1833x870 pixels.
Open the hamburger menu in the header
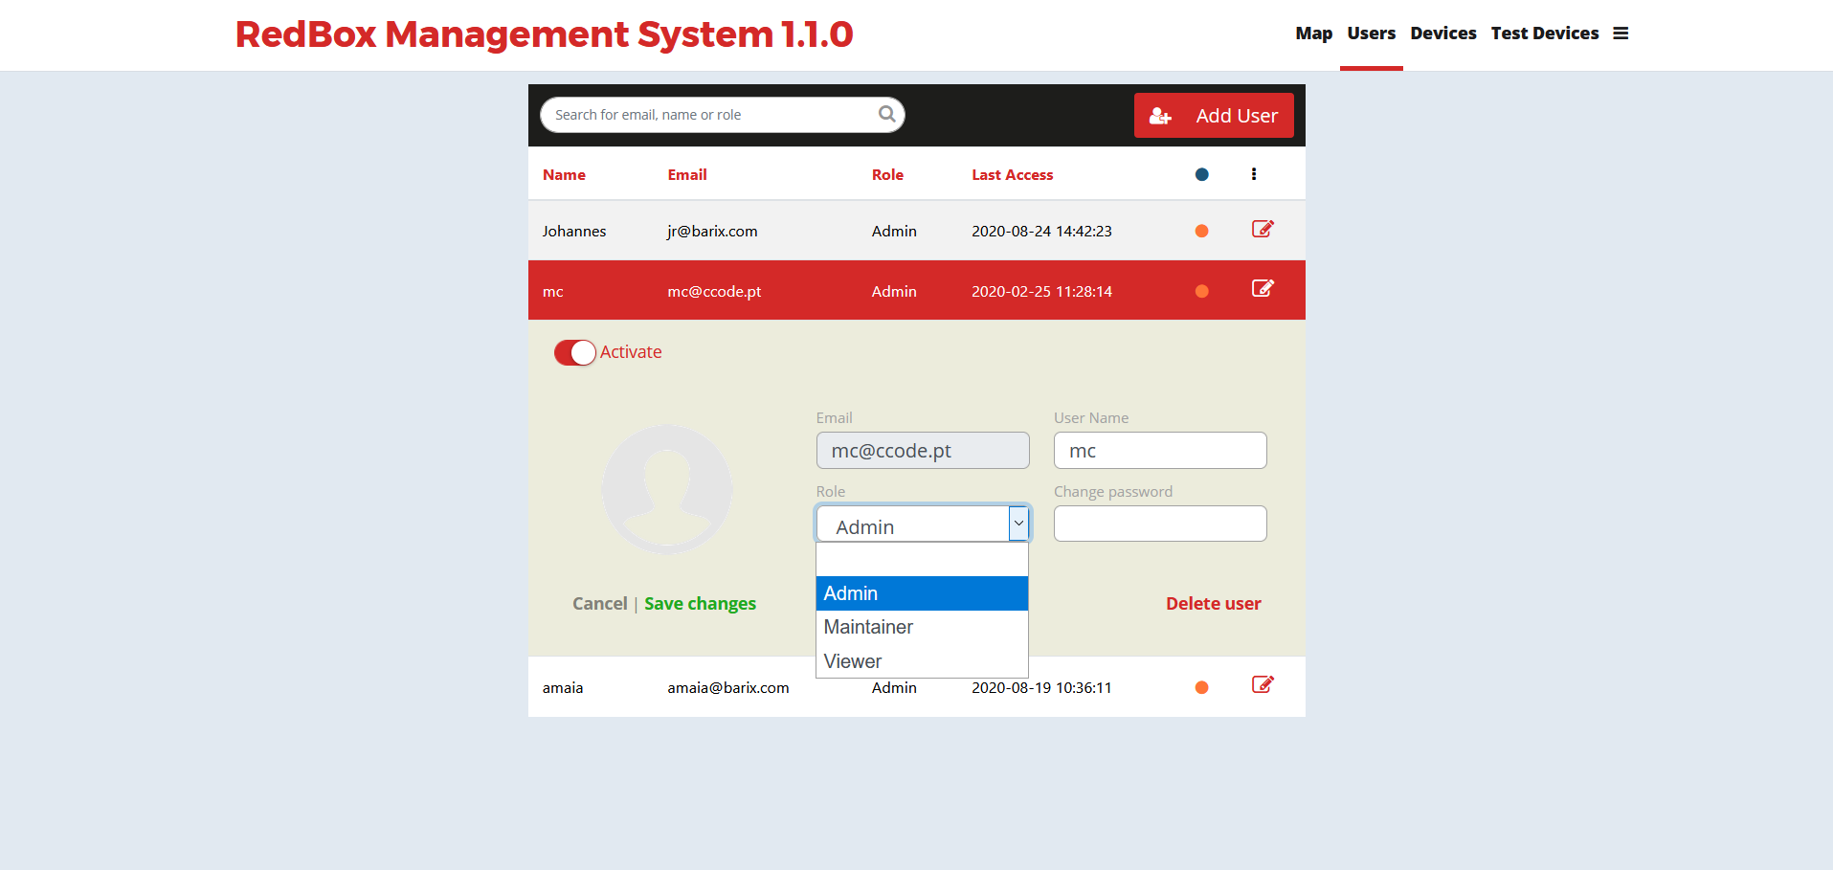coord(1621,33)
